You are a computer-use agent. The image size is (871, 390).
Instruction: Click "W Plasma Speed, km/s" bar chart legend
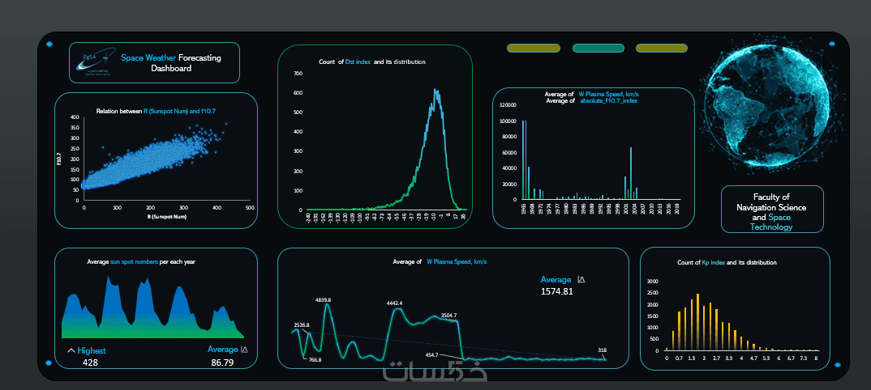click(608, 94)
